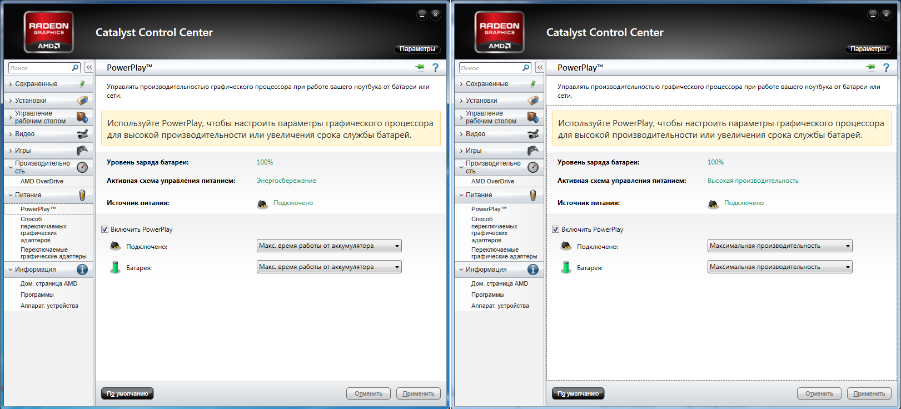The image size is (901, 409).
Task: Expand Управление рабочим столом in right window
Action: 499,117
